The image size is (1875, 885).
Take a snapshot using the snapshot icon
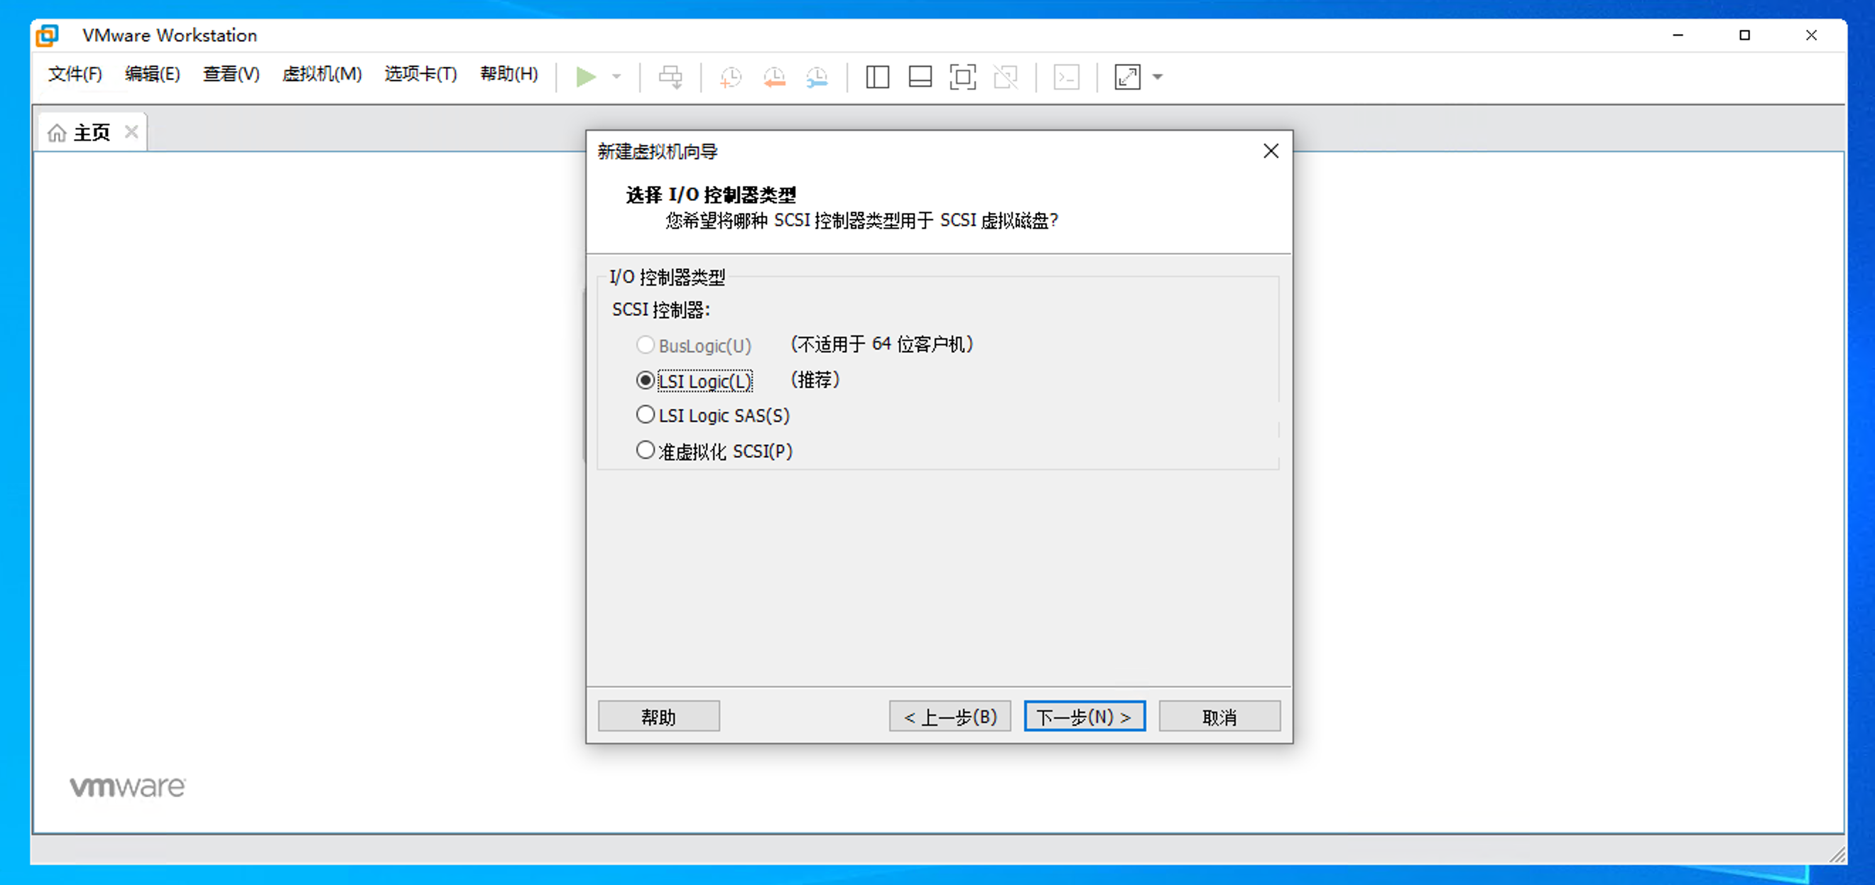(x=730, y=77)
